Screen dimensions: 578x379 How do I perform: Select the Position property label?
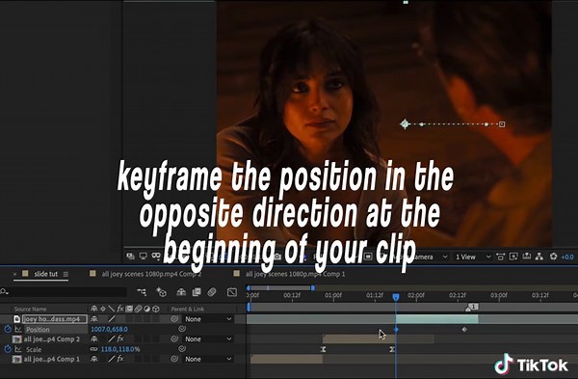[38, 329]
